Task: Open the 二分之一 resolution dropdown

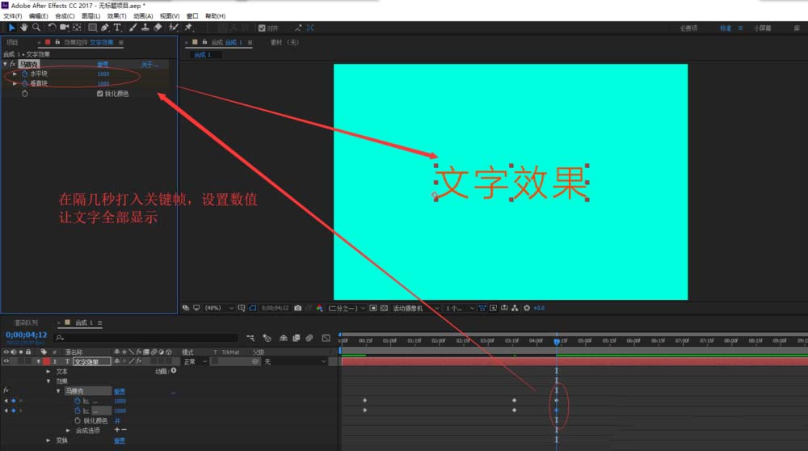Action: pos(347,308)
